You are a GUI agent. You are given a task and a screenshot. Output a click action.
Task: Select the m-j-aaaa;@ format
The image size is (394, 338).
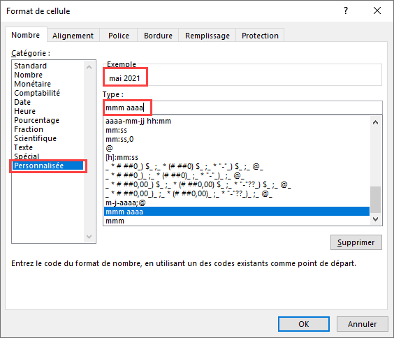pos(237,203)
